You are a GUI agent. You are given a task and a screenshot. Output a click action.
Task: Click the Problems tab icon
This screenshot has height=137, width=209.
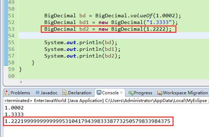7,93
